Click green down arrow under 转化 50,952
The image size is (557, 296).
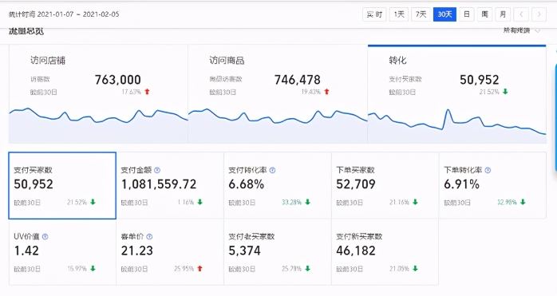click(505, 92)
